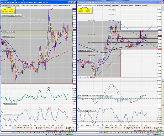Screen dimensions: 164x136
Task: Open Dealing Rates tab in 5 min window
Action: pos(38,6)
